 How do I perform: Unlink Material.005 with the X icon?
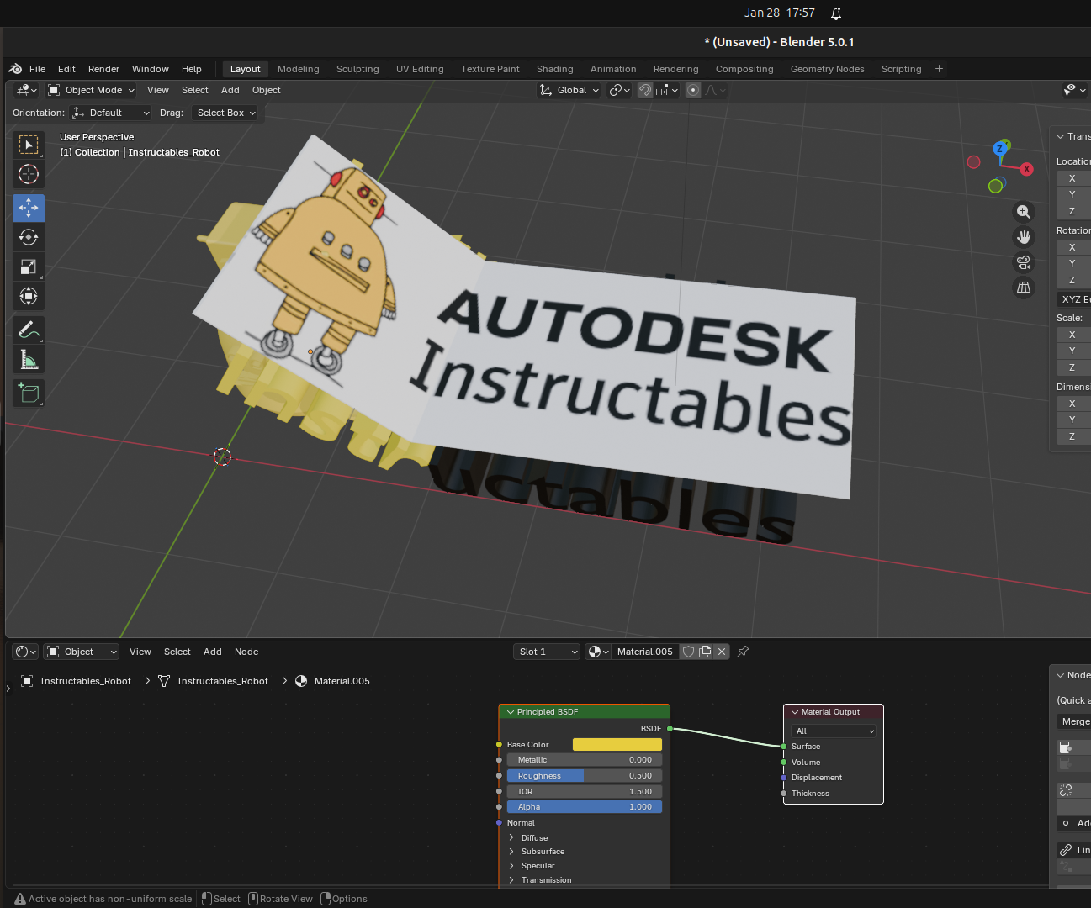coord(722,652)
